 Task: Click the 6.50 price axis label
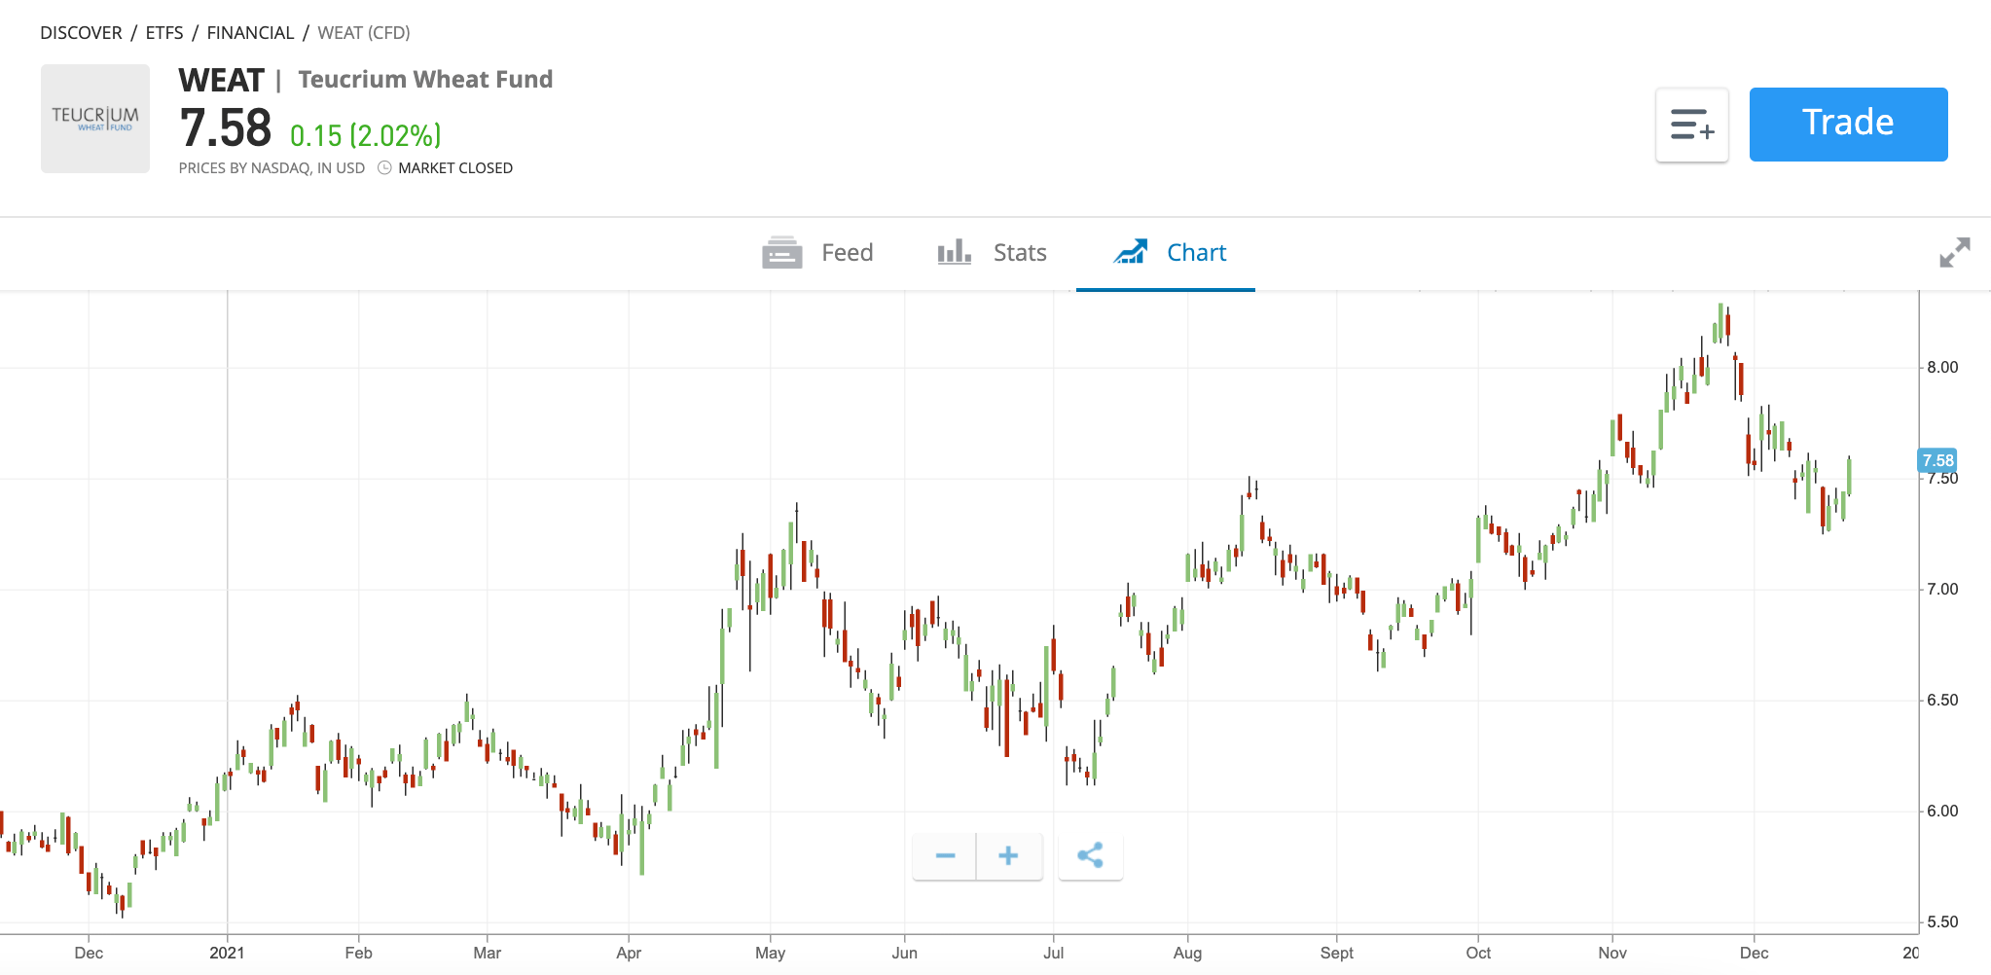(1942, 701)
